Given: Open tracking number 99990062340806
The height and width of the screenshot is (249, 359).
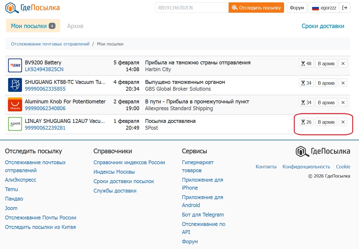Looking at the screenshot, I should 45,108.
